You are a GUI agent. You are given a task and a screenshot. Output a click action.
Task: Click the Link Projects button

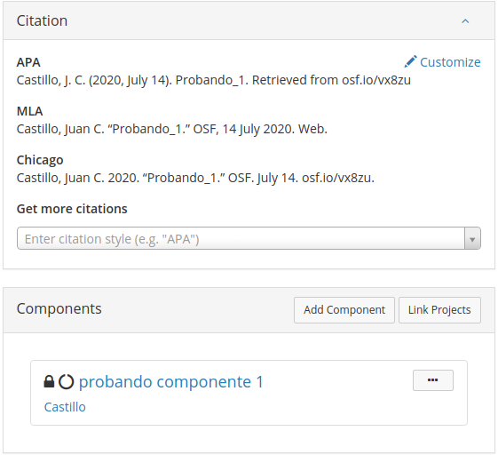pyautogui.click(x=439, y=310)
